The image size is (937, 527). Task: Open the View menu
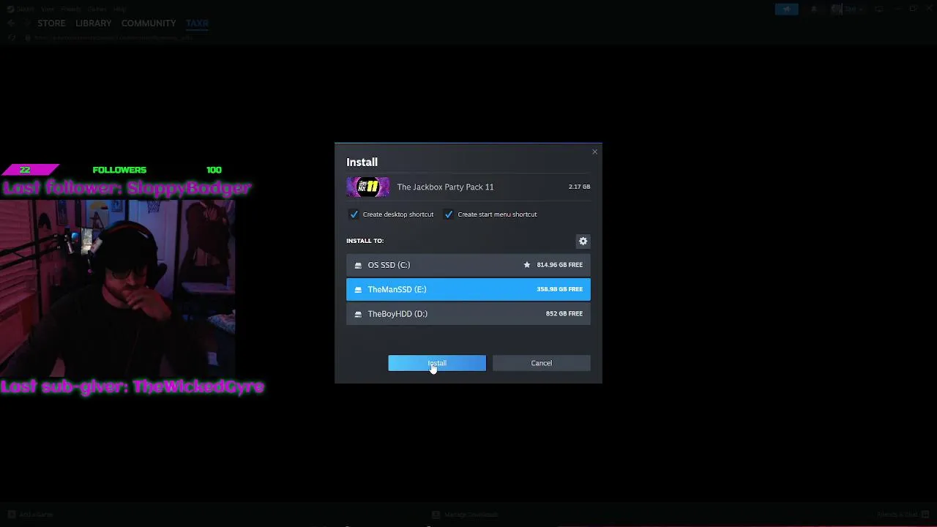[48, 9]
